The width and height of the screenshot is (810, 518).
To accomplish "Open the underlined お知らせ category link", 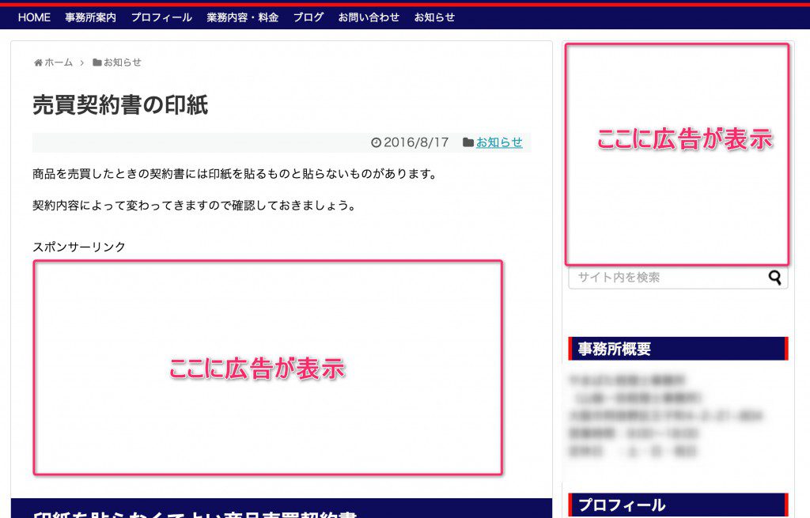I will [x=499, y=142].
